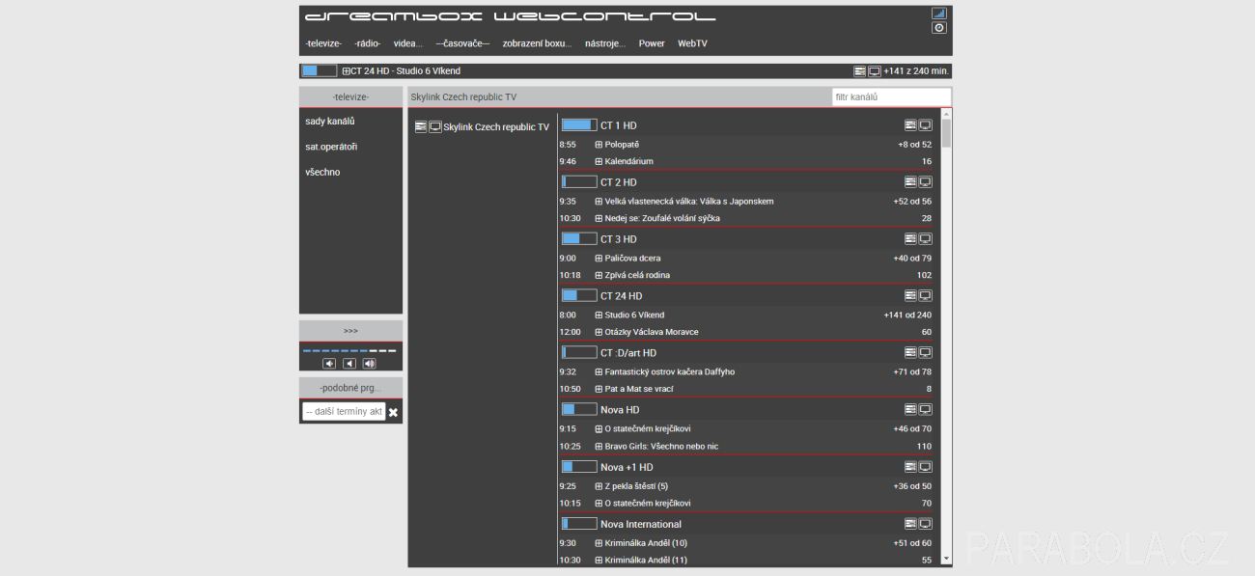Click the CT 1 HD progress bar
This screenshot has height=576, width=1255.
click(x=579, y=125)
